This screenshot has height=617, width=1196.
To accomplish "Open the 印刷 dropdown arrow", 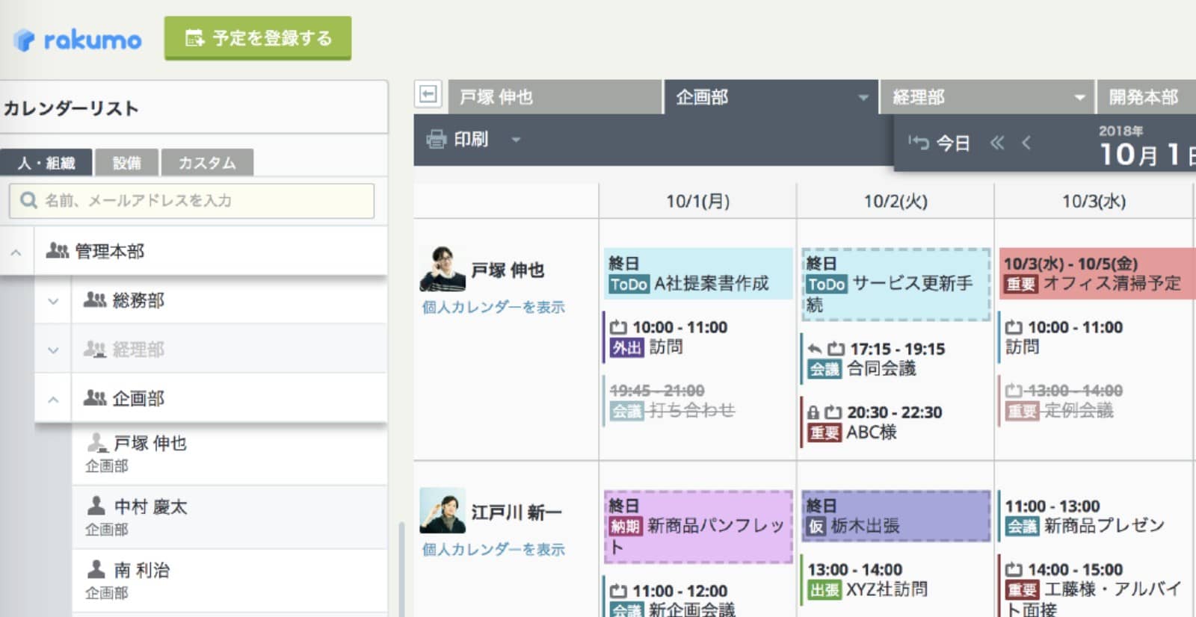I will point(516,140).
